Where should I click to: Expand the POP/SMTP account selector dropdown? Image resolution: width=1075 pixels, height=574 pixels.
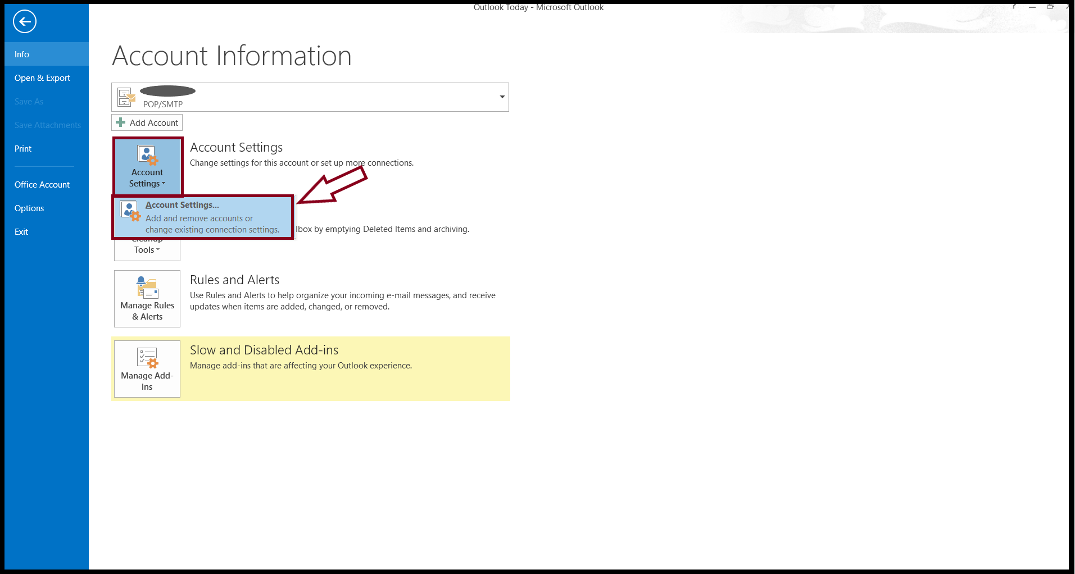click(502, 97)
